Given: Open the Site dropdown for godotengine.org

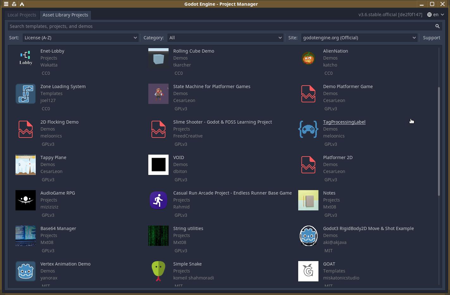Looking at the screenshot, I should pyautogui.click(x=359, y=38).
